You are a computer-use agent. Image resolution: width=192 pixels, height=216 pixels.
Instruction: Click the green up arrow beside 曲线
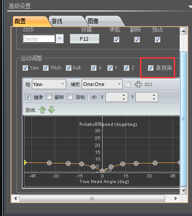point(42,110)
